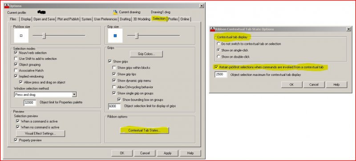Image resolution: width=356 pixels, height=161 pixels.
Task: Click OK in the Options dialog
Action: coord(122,153)
